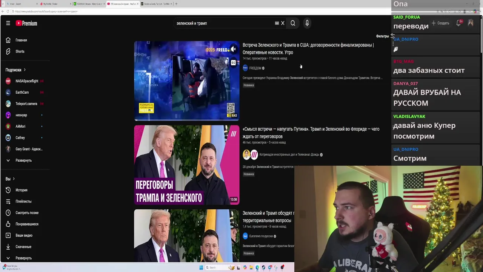Open FREEДOM channel avatar

tap(245, 68)
